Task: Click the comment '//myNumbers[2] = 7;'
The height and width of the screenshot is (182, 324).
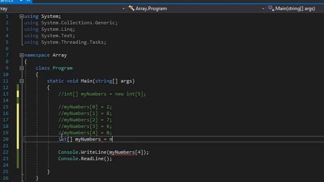Action: (85, 120)
